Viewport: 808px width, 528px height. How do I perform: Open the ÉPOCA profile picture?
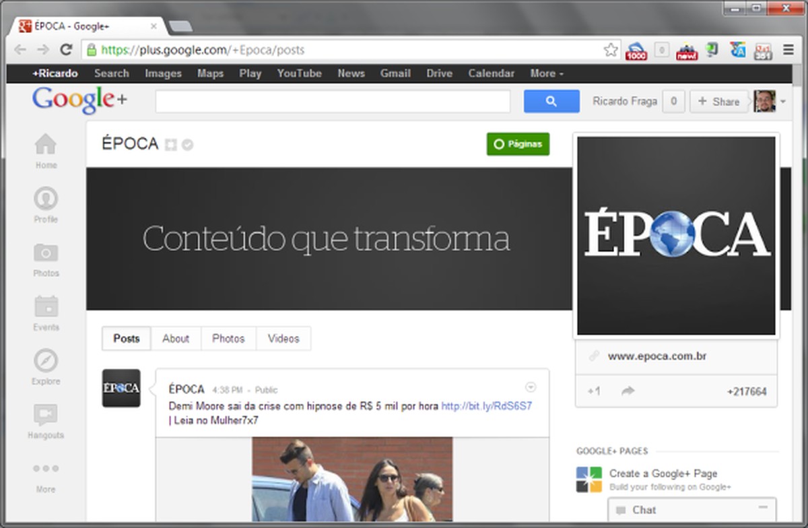[x=676, y=236]
